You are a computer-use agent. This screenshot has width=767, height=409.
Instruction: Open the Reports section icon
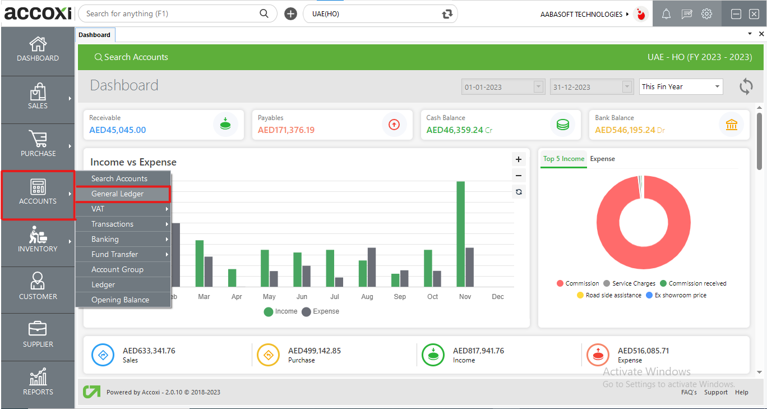[38, 383]
